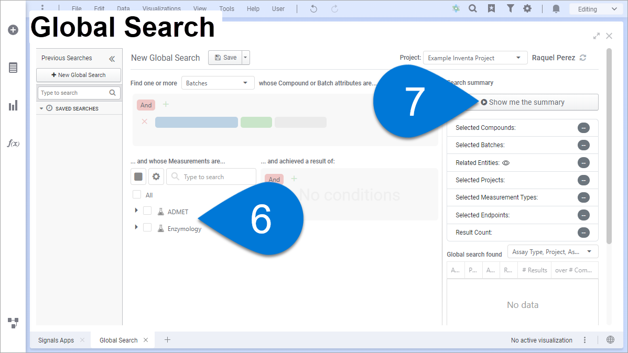Click Show me the summary button
Image resolution: width=628 pixels, height=353 pixels.
523,102
